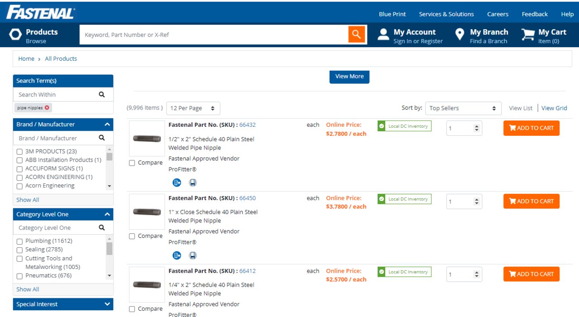
Task: Open the Blue Print menu link
Action: (x=392, y=14)
